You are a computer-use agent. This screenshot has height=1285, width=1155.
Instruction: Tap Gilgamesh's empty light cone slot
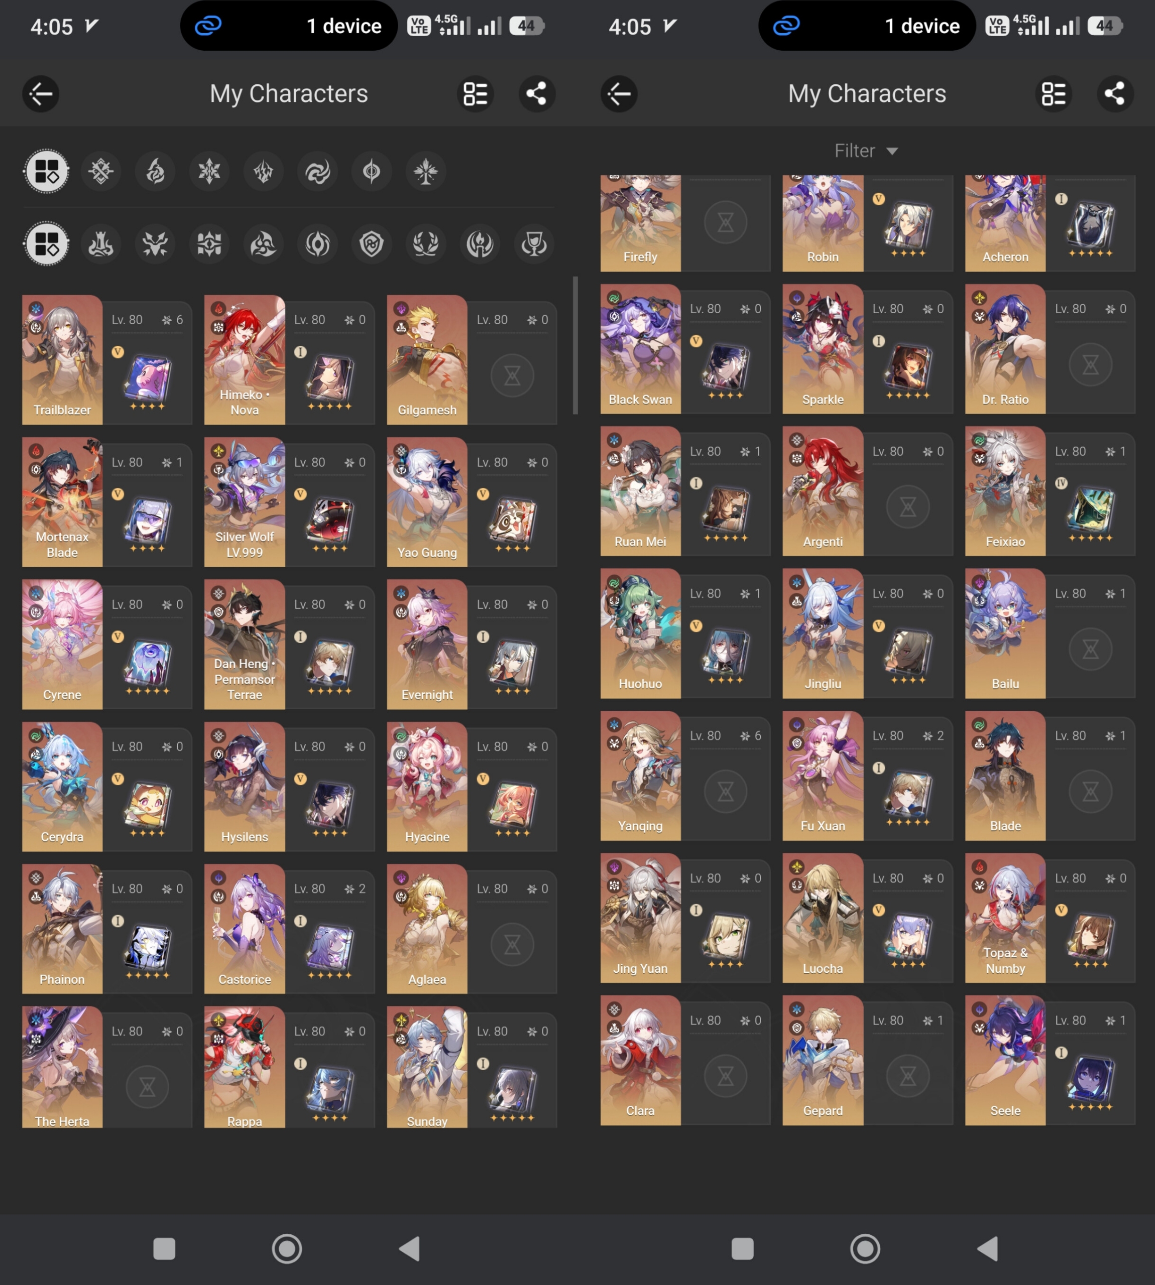(512, 376)
